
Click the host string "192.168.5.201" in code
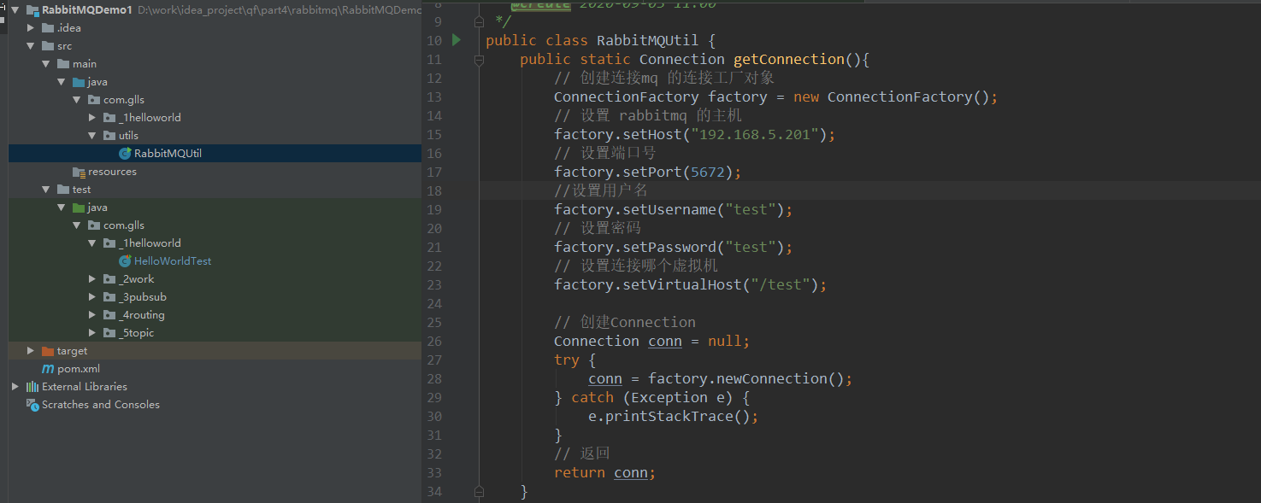[755, 134]
